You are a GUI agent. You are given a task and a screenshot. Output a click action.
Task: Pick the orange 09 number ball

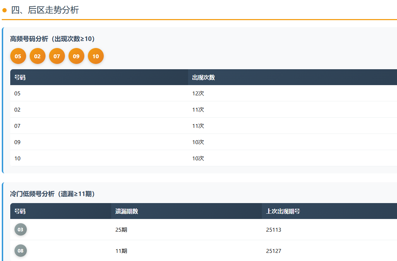(76, 56)
